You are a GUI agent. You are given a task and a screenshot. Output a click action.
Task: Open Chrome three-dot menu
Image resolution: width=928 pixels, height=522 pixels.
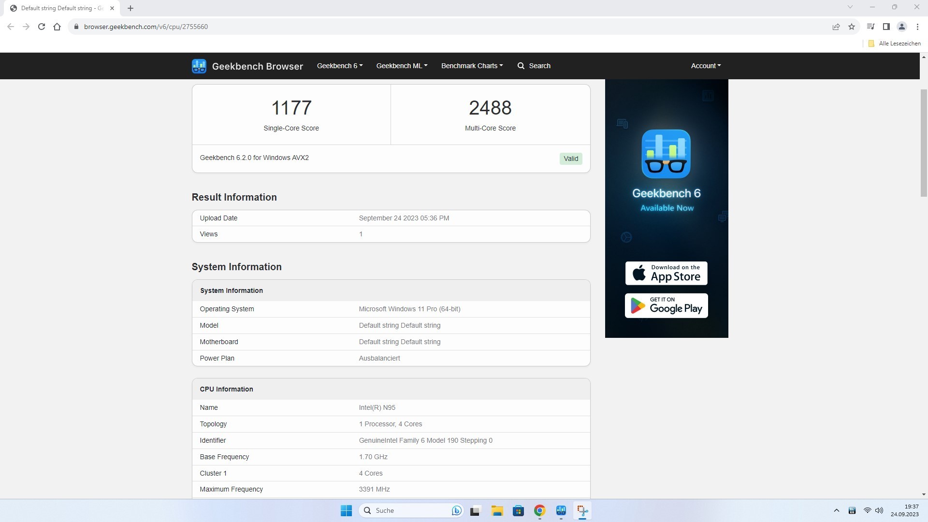pos(917,27)
